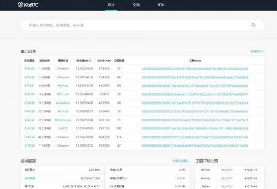This screenshot has width=277, height=189.
Task: Open the hash link of block 514559
Action: tap(195, 103)
